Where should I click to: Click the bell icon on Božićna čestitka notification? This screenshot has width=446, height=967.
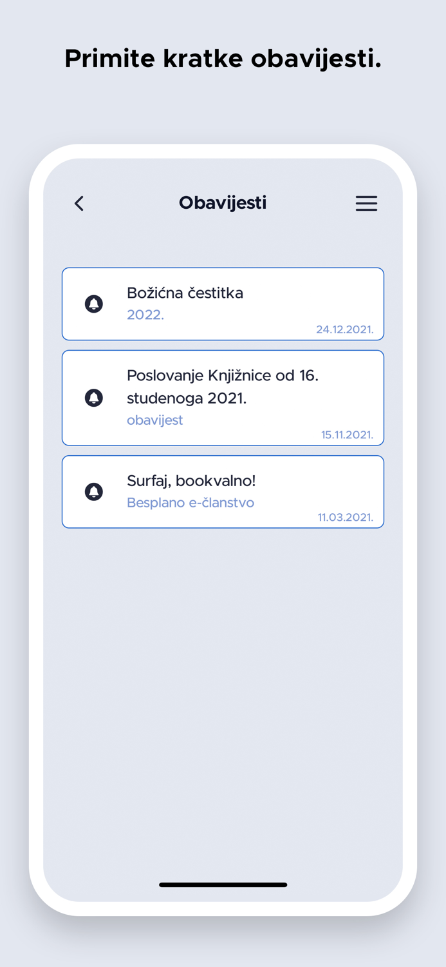(94, 304)
